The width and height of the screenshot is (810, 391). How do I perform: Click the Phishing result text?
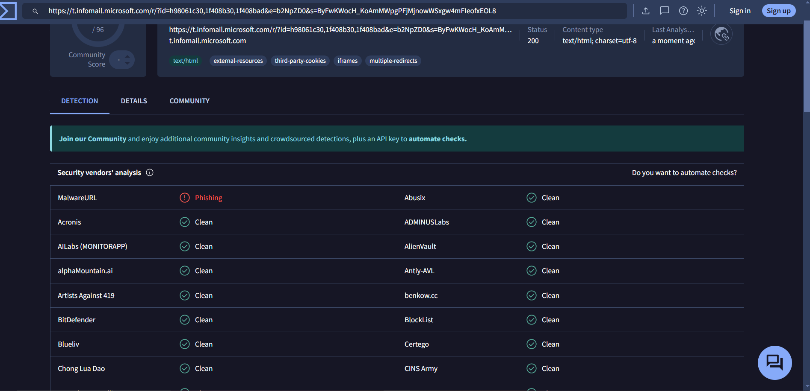coord(209,198)
